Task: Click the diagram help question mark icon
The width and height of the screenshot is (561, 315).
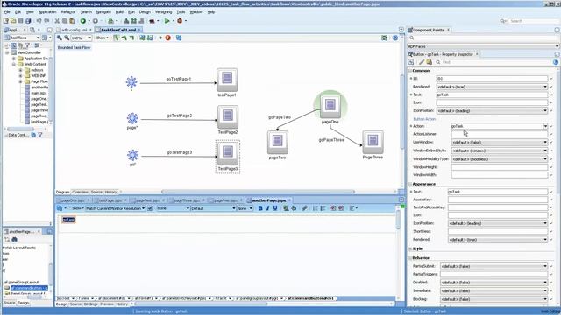Action: (x=395, y=38)
